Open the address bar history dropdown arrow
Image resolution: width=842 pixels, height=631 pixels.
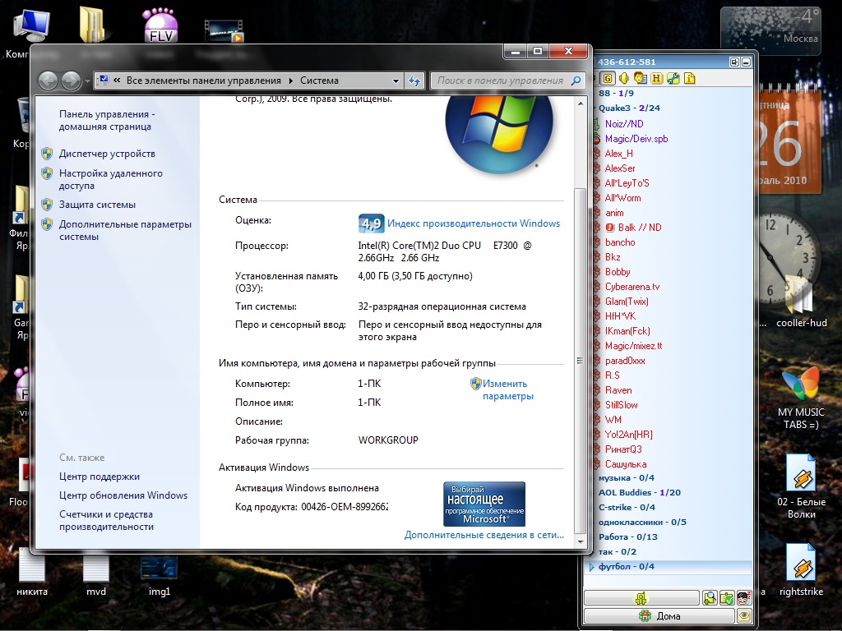pos(396,81)
